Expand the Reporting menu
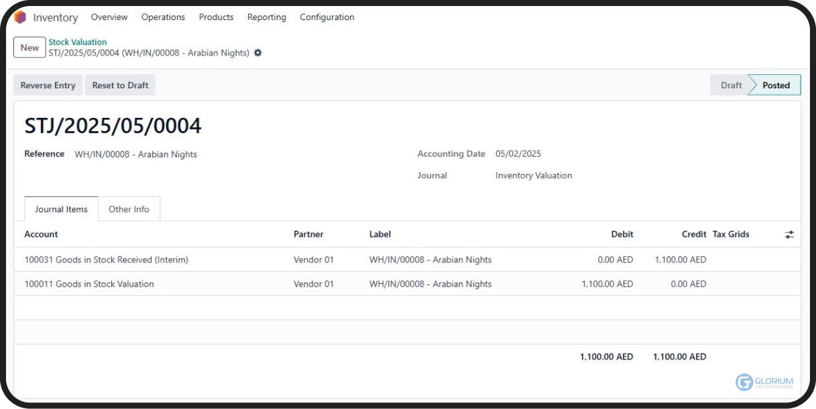This screenshot has height=409, width=816. (266, 17)
